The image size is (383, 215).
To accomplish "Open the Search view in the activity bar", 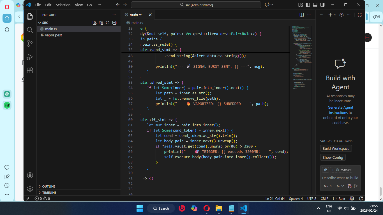I will (x=30, y=29).
